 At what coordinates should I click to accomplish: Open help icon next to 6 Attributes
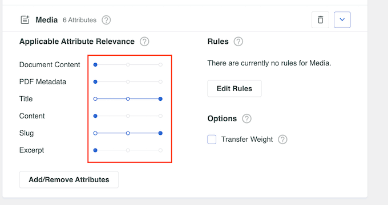[x=106, y=20]
